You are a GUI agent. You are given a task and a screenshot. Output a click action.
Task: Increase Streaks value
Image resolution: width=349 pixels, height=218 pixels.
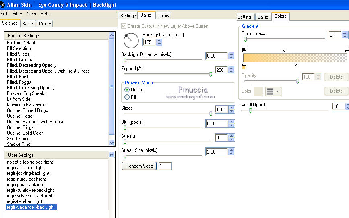[x=231, y=136]
